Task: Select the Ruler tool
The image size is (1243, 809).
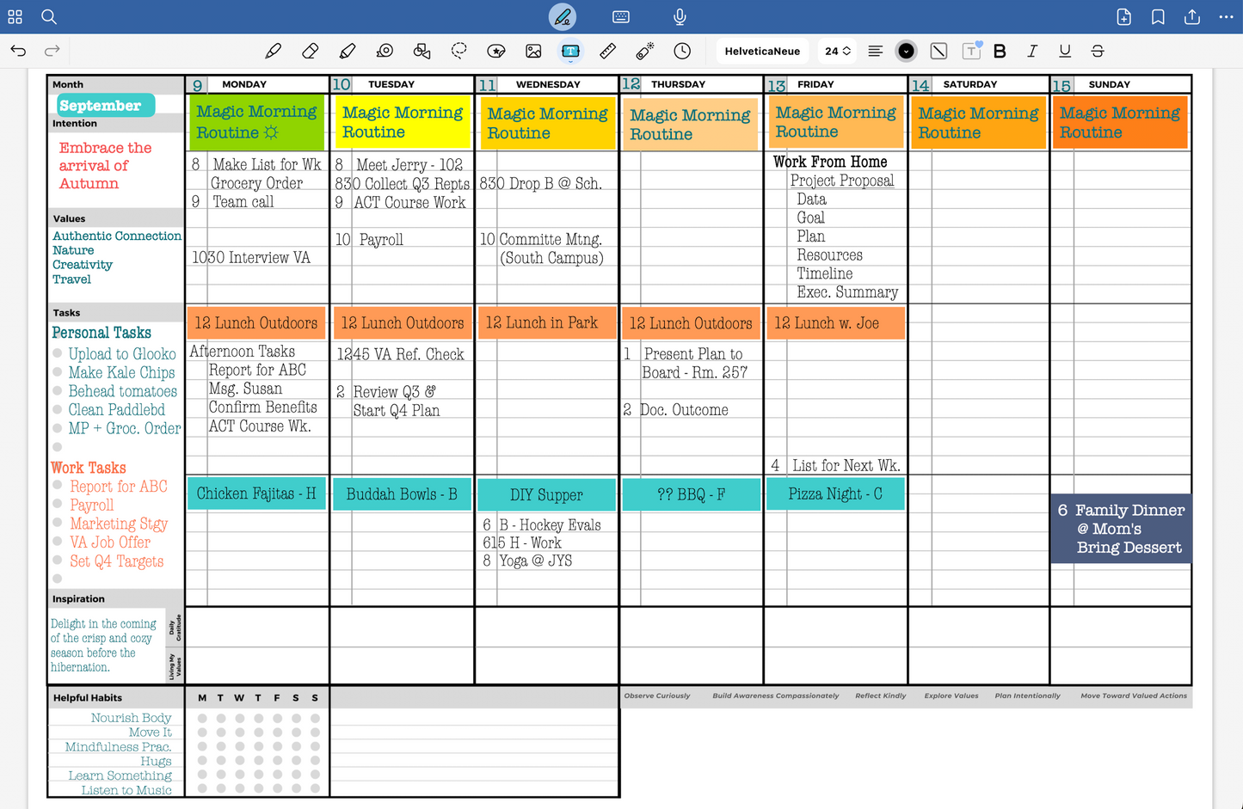Action: 608,52
